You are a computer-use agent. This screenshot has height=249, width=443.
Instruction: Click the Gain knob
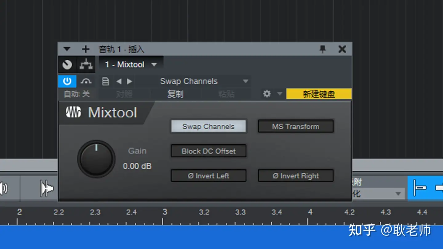[96, 159]
